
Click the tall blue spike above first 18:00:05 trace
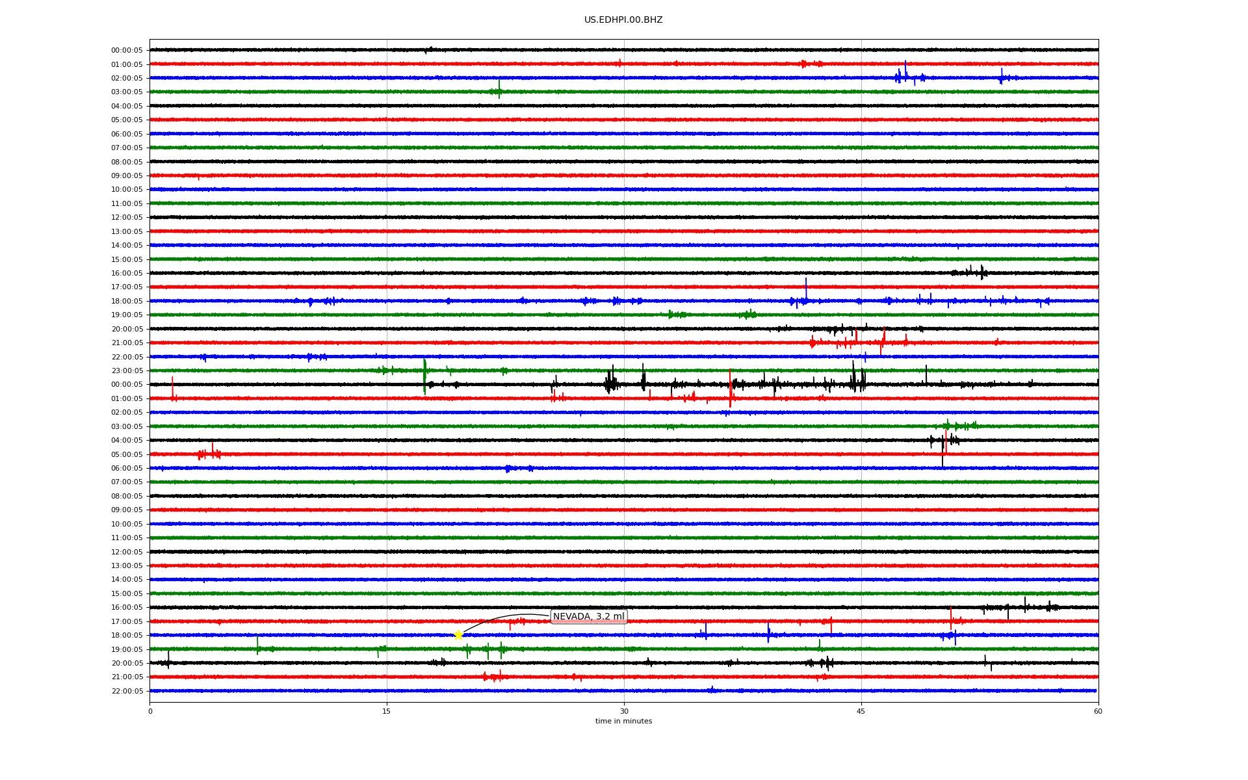coord(806,289)
